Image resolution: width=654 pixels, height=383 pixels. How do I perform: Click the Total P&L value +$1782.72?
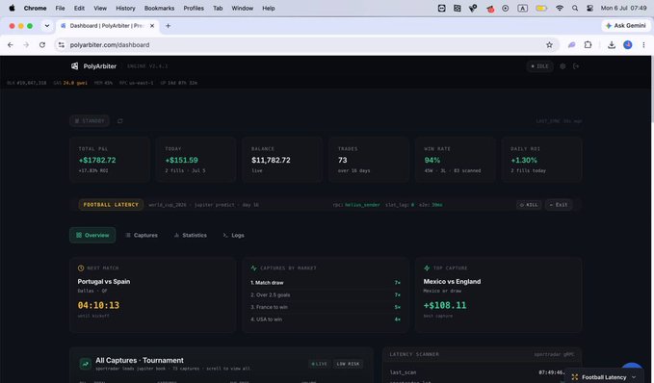(97, 160)
